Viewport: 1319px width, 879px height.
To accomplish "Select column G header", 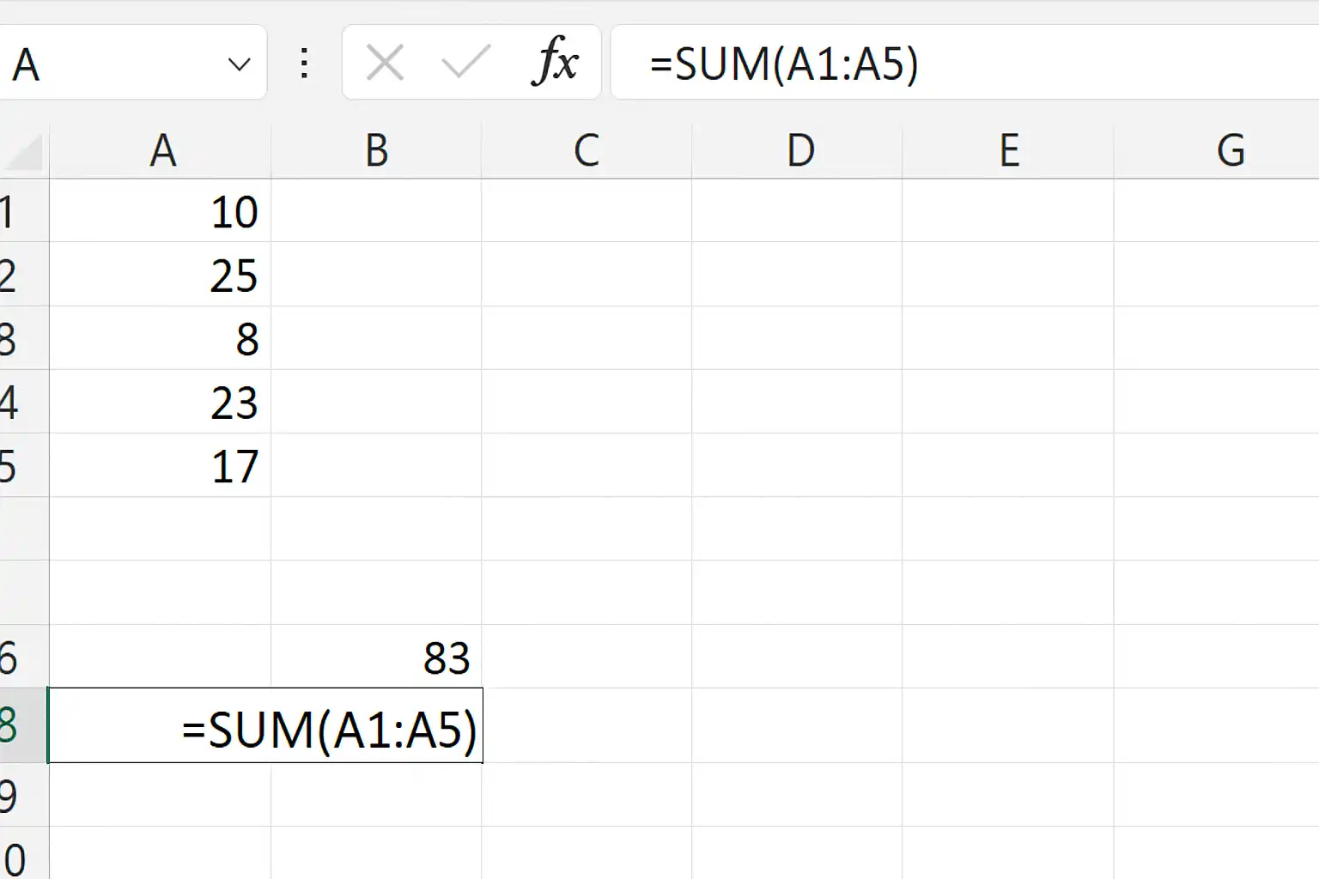I will pyautogui.click(x=1217, y=151).
